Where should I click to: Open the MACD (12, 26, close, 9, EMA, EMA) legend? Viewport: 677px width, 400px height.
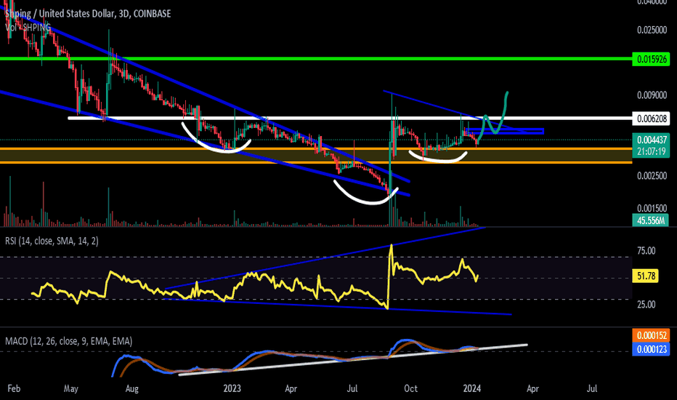point(69,341)
